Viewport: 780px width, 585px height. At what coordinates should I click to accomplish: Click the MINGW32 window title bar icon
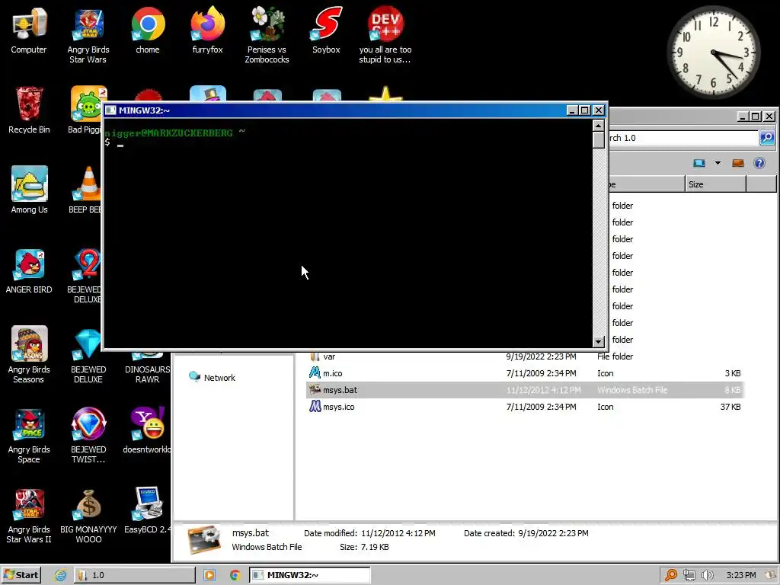coord(111,110)
